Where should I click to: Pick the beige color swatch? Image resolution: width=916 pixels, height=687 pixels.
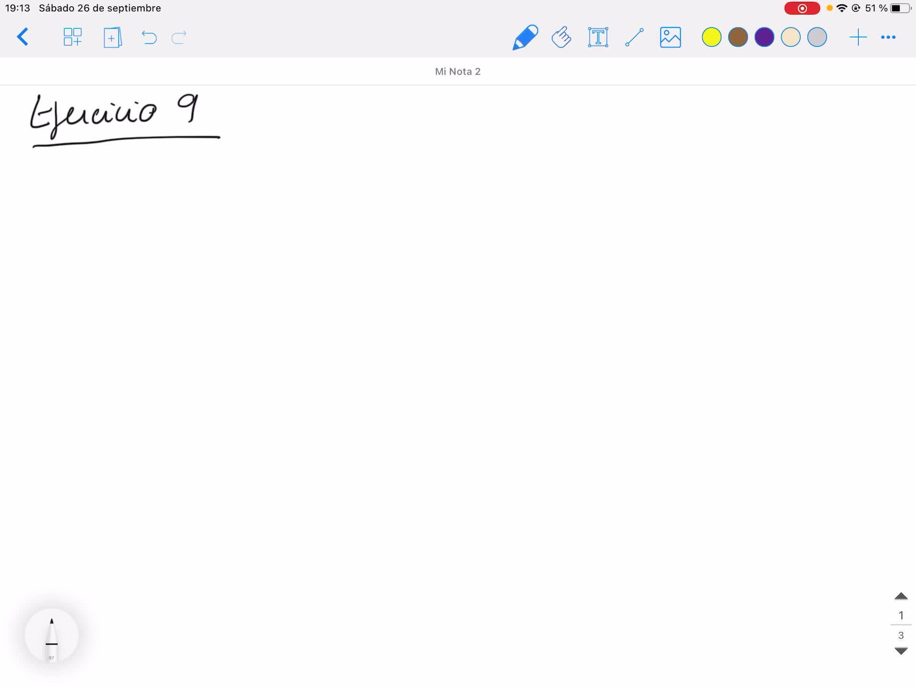(791, 37)
